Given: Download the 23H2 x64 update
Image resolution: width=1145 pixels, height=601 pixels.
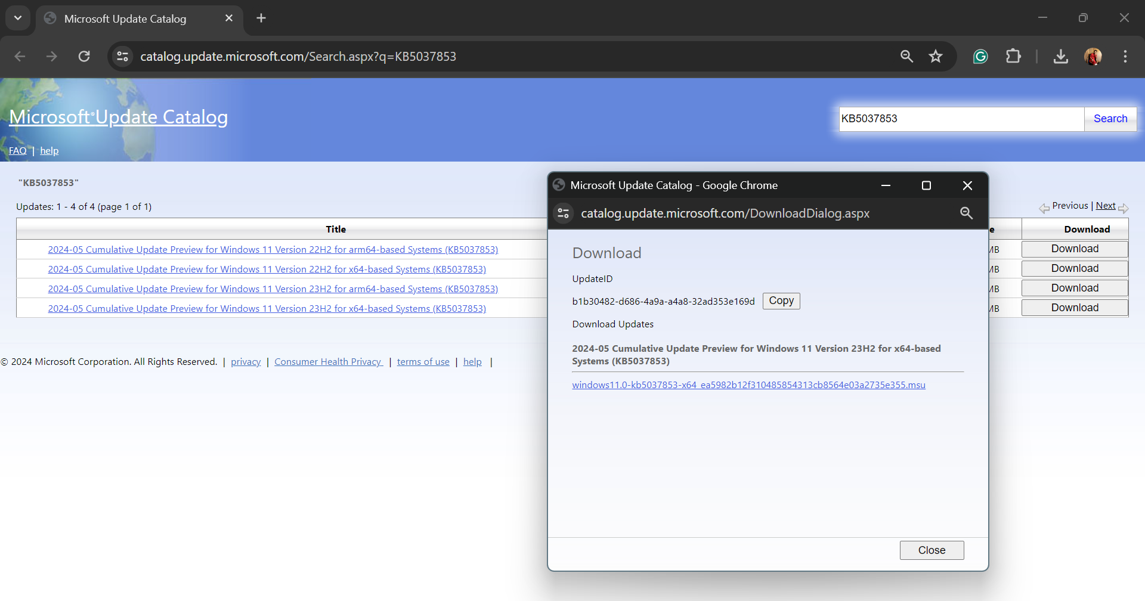Looking at the screenshot, I should [1075, 308].
